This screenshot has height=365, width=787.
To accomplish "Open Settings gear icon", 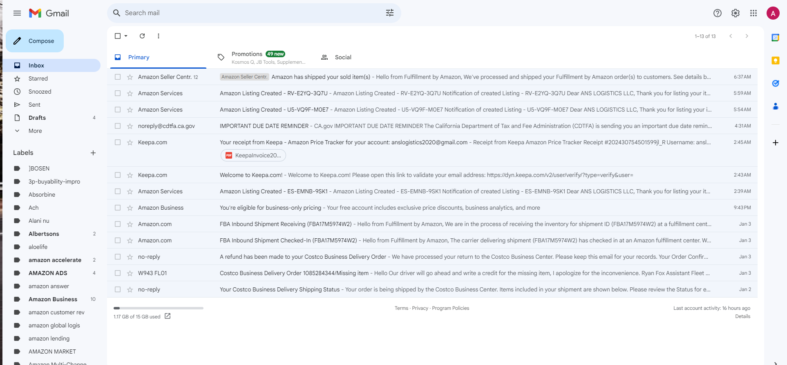I will click(x=736, y=13).
